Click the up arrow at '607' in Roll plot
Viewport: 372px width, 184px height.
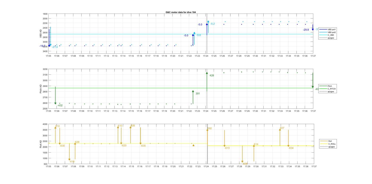(x=280, y=137)
